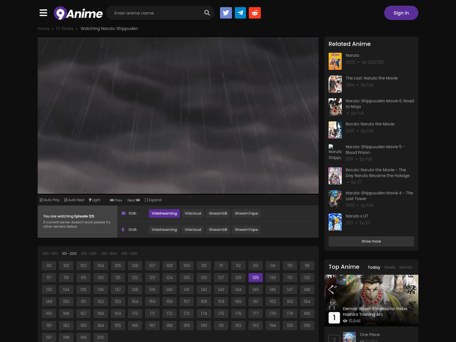The image size is (456, 342).
Task: Click Road to Ninja movie thumbnail
Action: tap(335, 107)
